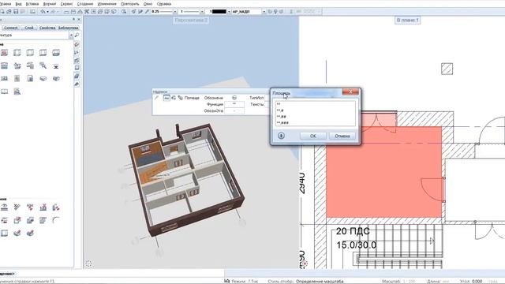The width and height of the screenshot is (505, 284).
Task: Click the black pen color swatch in toolbar
Action: pos(219,12)
